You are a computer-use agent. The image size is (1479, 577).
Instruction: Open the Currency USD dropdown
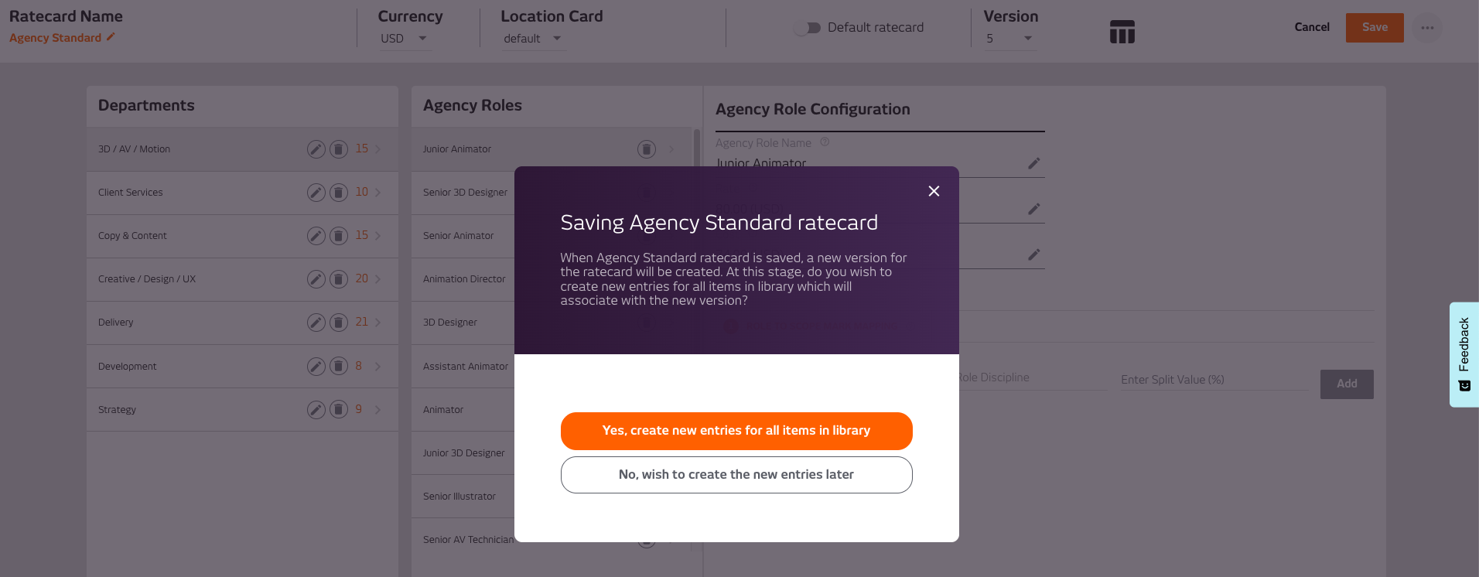403,39
